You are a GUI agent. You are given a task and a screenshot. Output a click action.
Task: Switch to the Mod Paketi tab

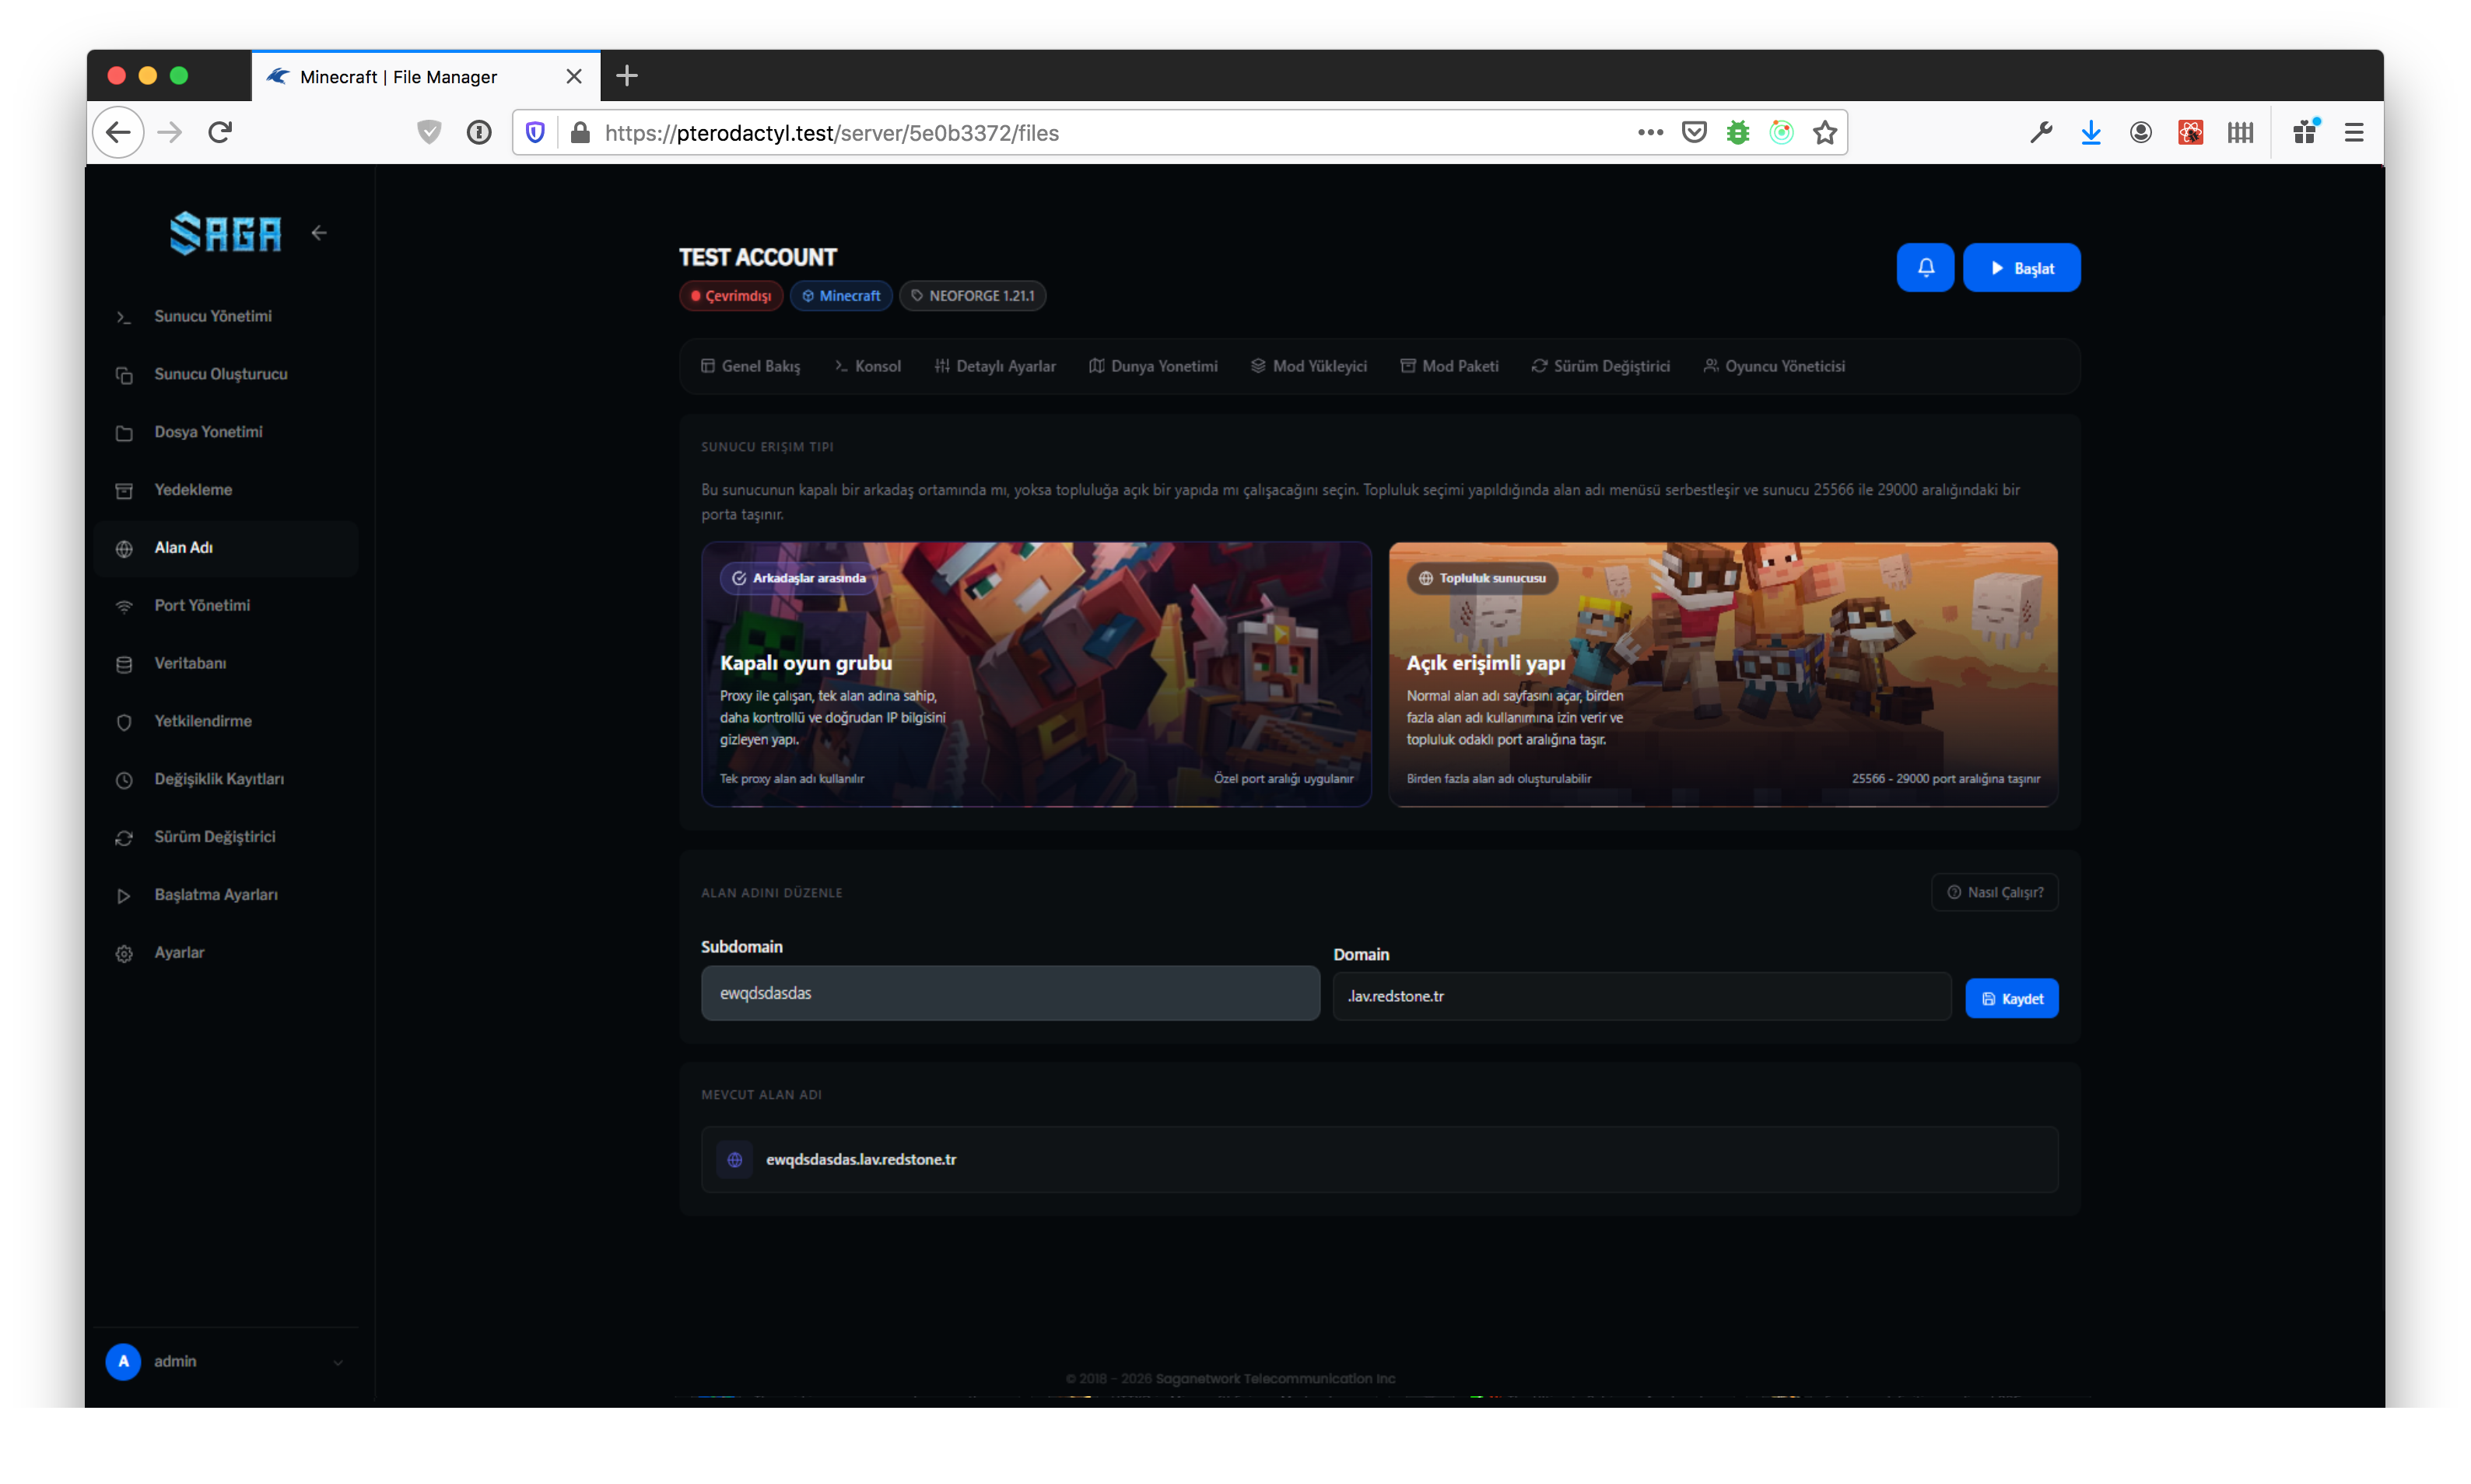pyautogui.click(x=1449, y=366)
